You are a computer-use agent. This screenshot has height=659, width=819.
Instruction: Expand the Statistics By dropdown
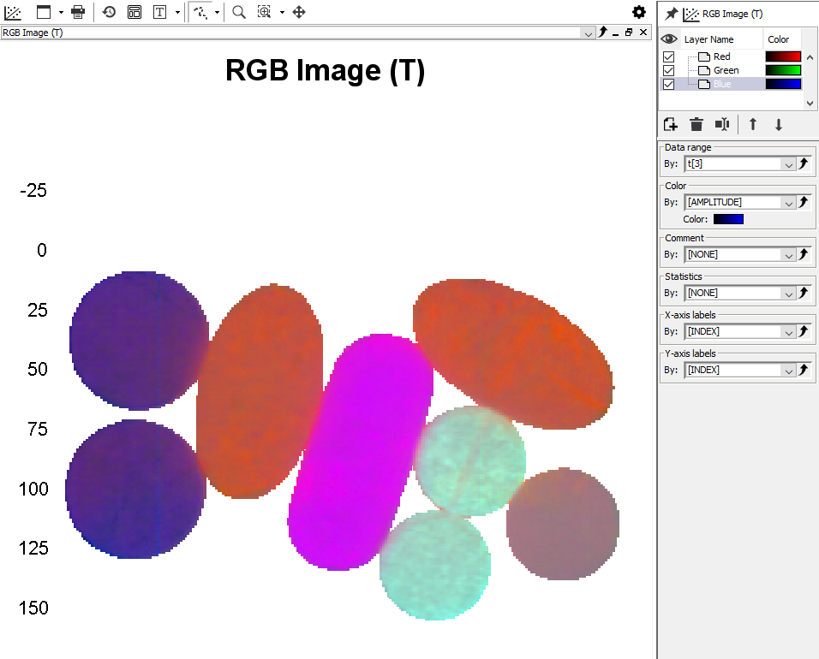click(788, 294)
